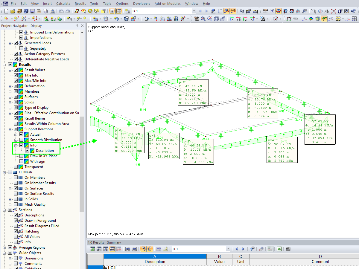Activate the Print icon
Screen dimensions: 359x269
(46, 11)
